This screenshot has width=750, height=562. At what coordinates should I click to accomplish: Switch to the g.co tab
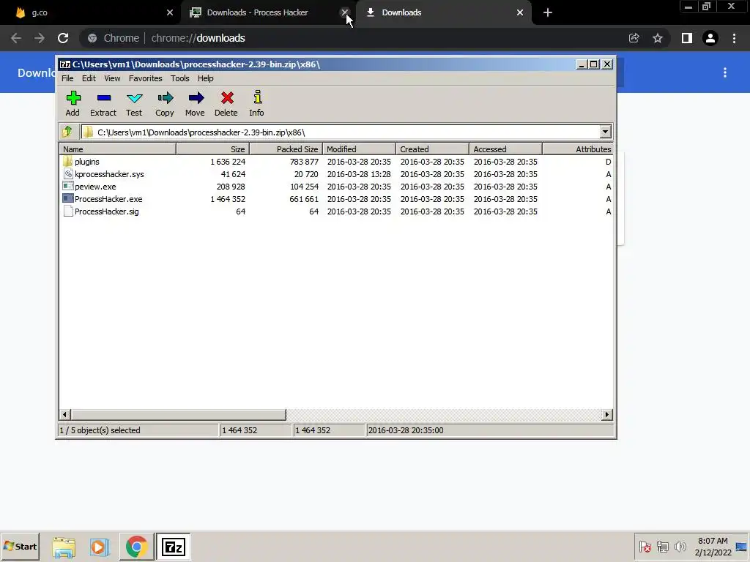(91, 13)
